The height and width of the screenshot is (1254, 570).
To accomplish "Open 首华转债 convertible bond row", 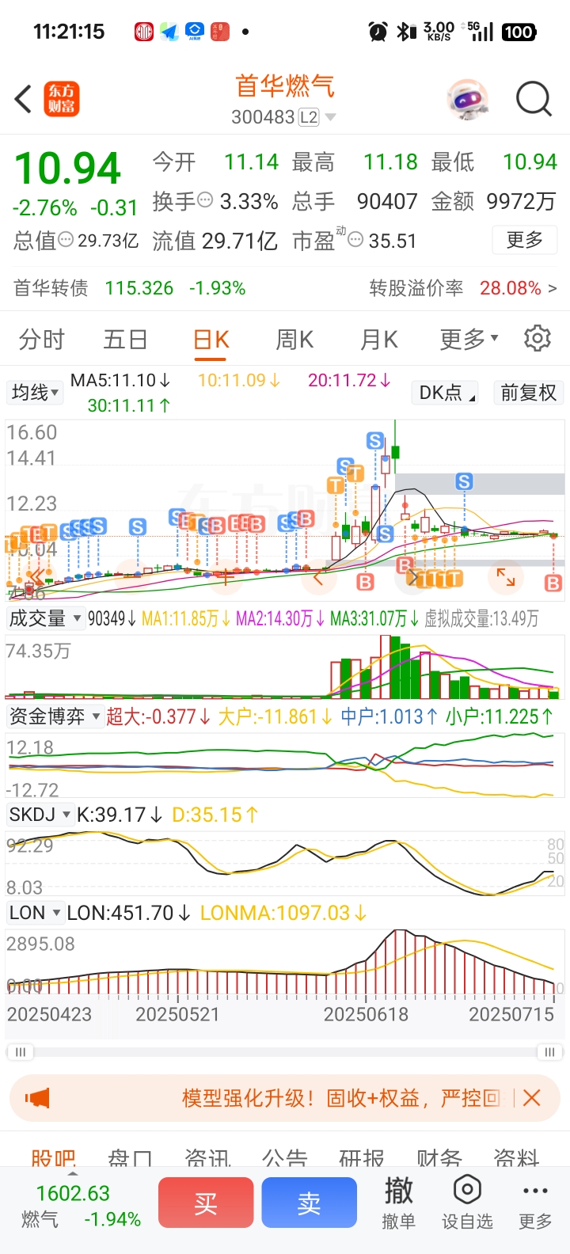I will pos(285,288).
